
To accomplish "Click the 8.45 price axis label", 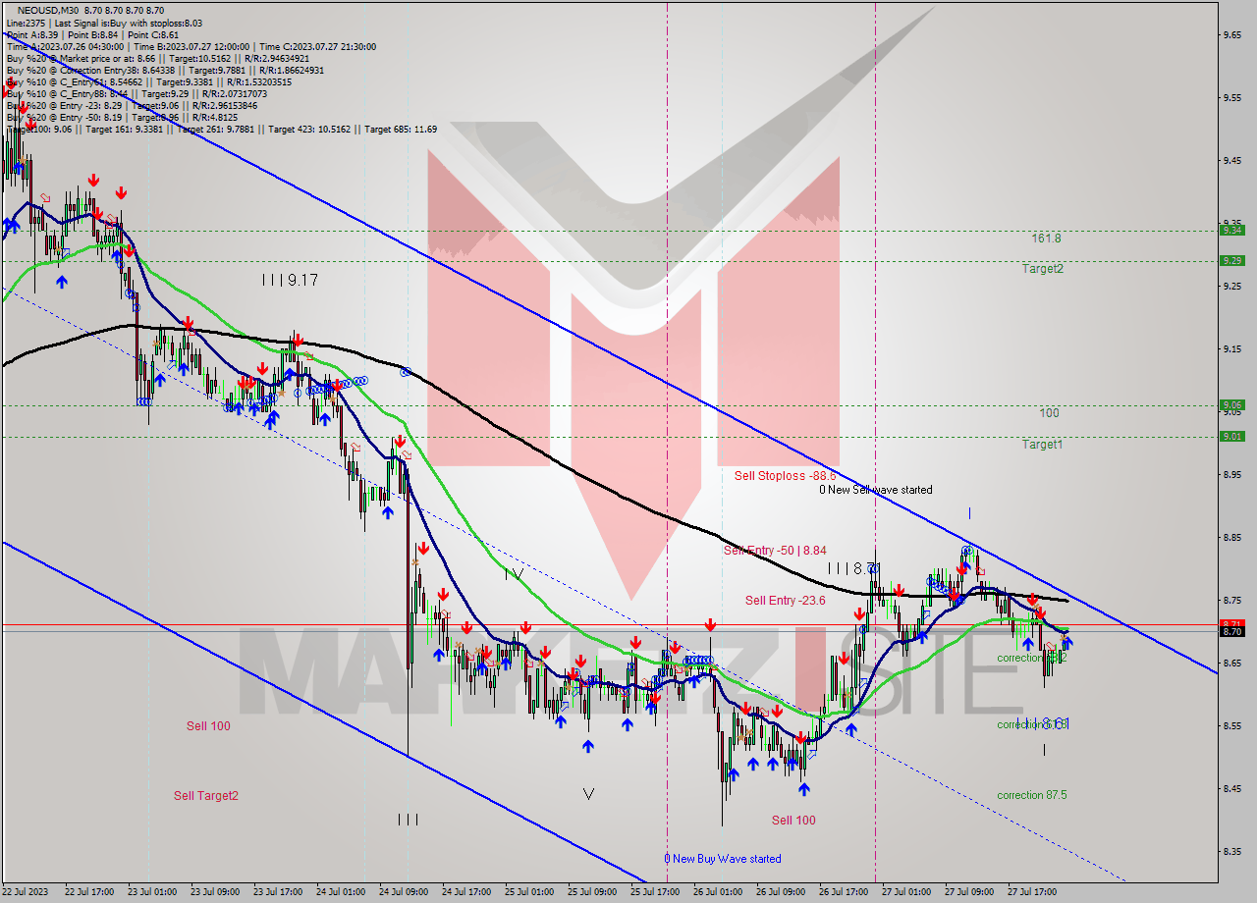I will coord(1234,788).
